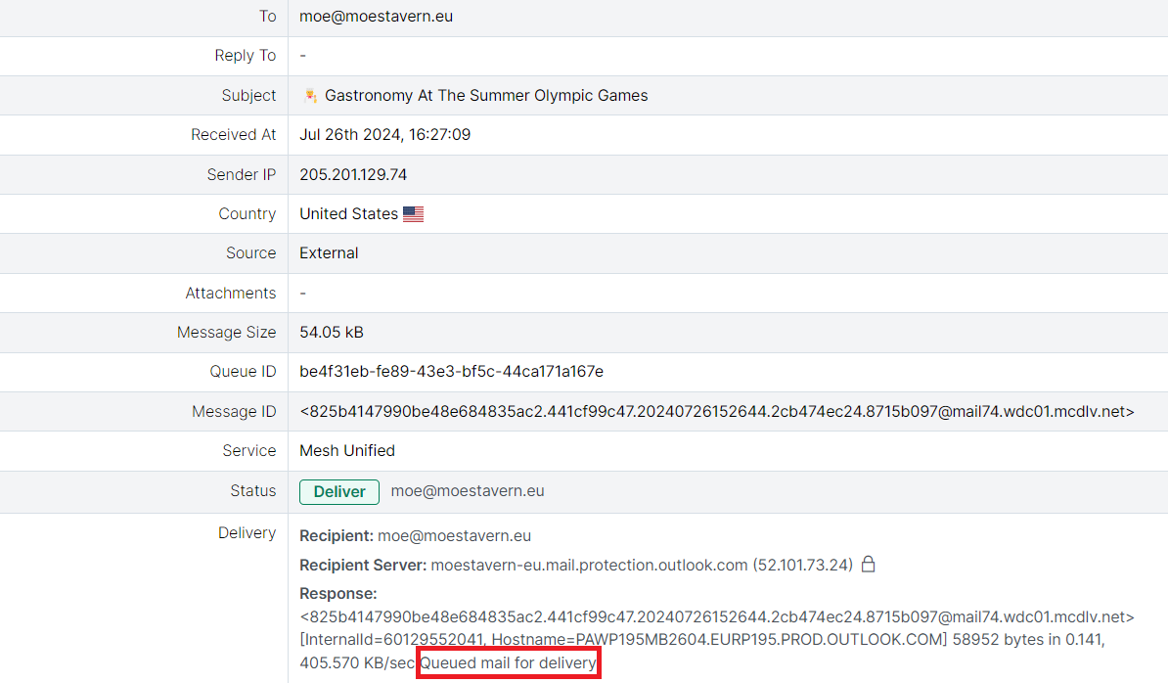Click the Recipient email in Delivery section
1168x683 pixels.
click(454, 536)
